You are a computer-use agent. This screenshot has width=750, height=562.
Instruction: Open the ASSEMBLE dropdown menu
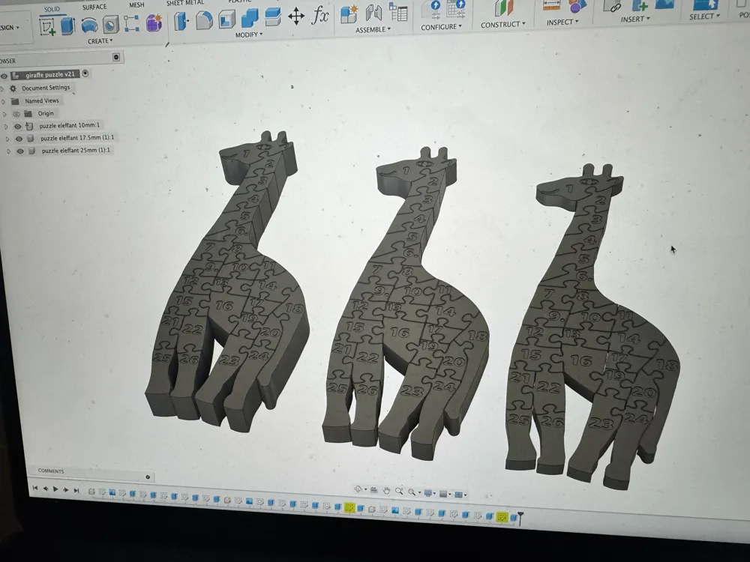tap(373, 30)
